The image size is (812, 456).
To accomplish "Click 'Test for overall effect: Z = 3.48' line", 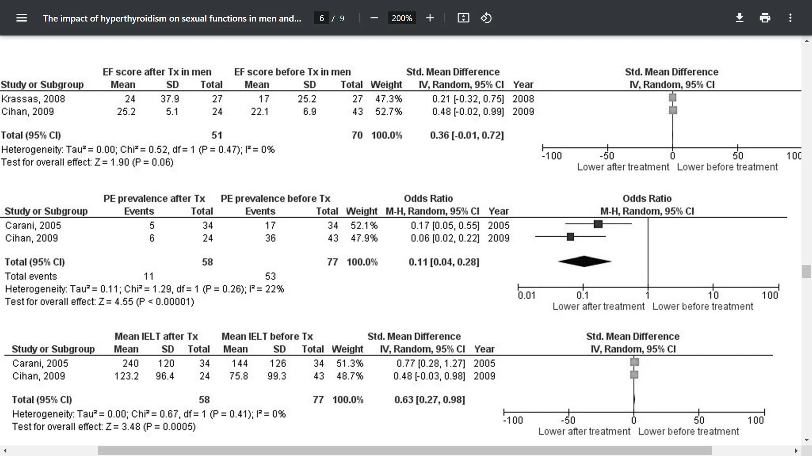I will [x=104, y=427].
